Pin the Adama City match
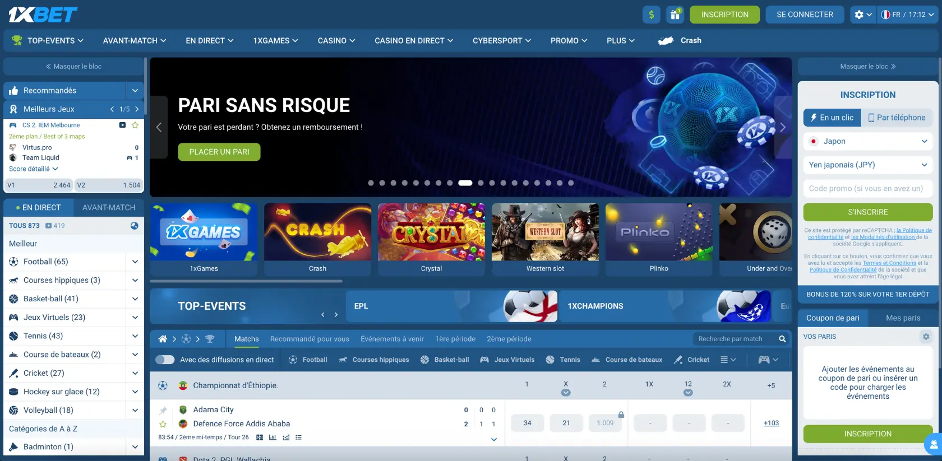The height and width of the screenshot is (461, 942). pyautogui.click(x=163, y=410)
